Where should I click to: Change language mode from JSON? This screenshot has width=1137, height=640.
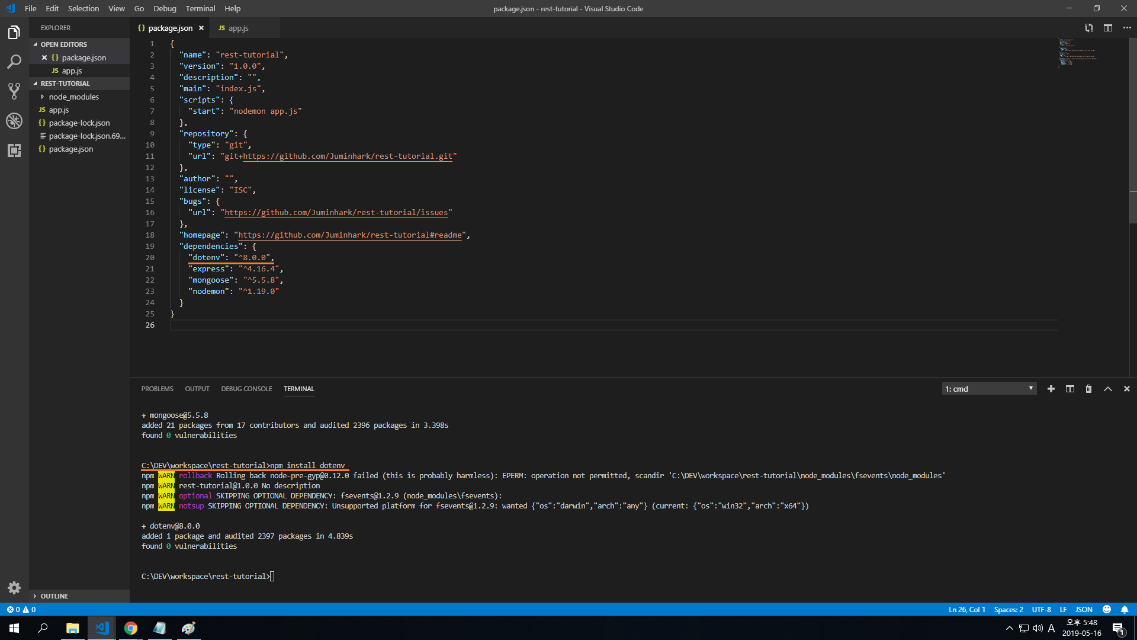(1084, 609)
